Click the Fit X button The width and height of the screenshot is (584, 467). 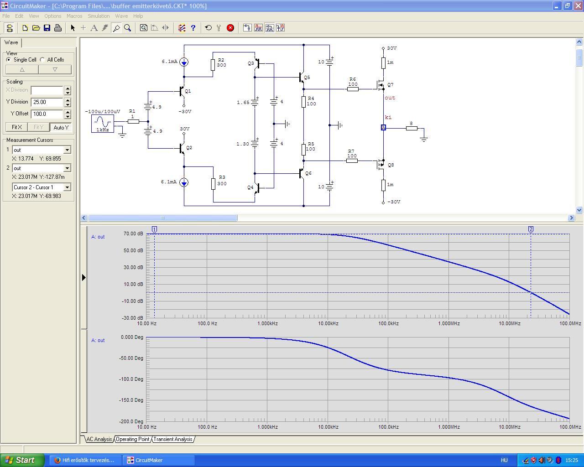16,127
